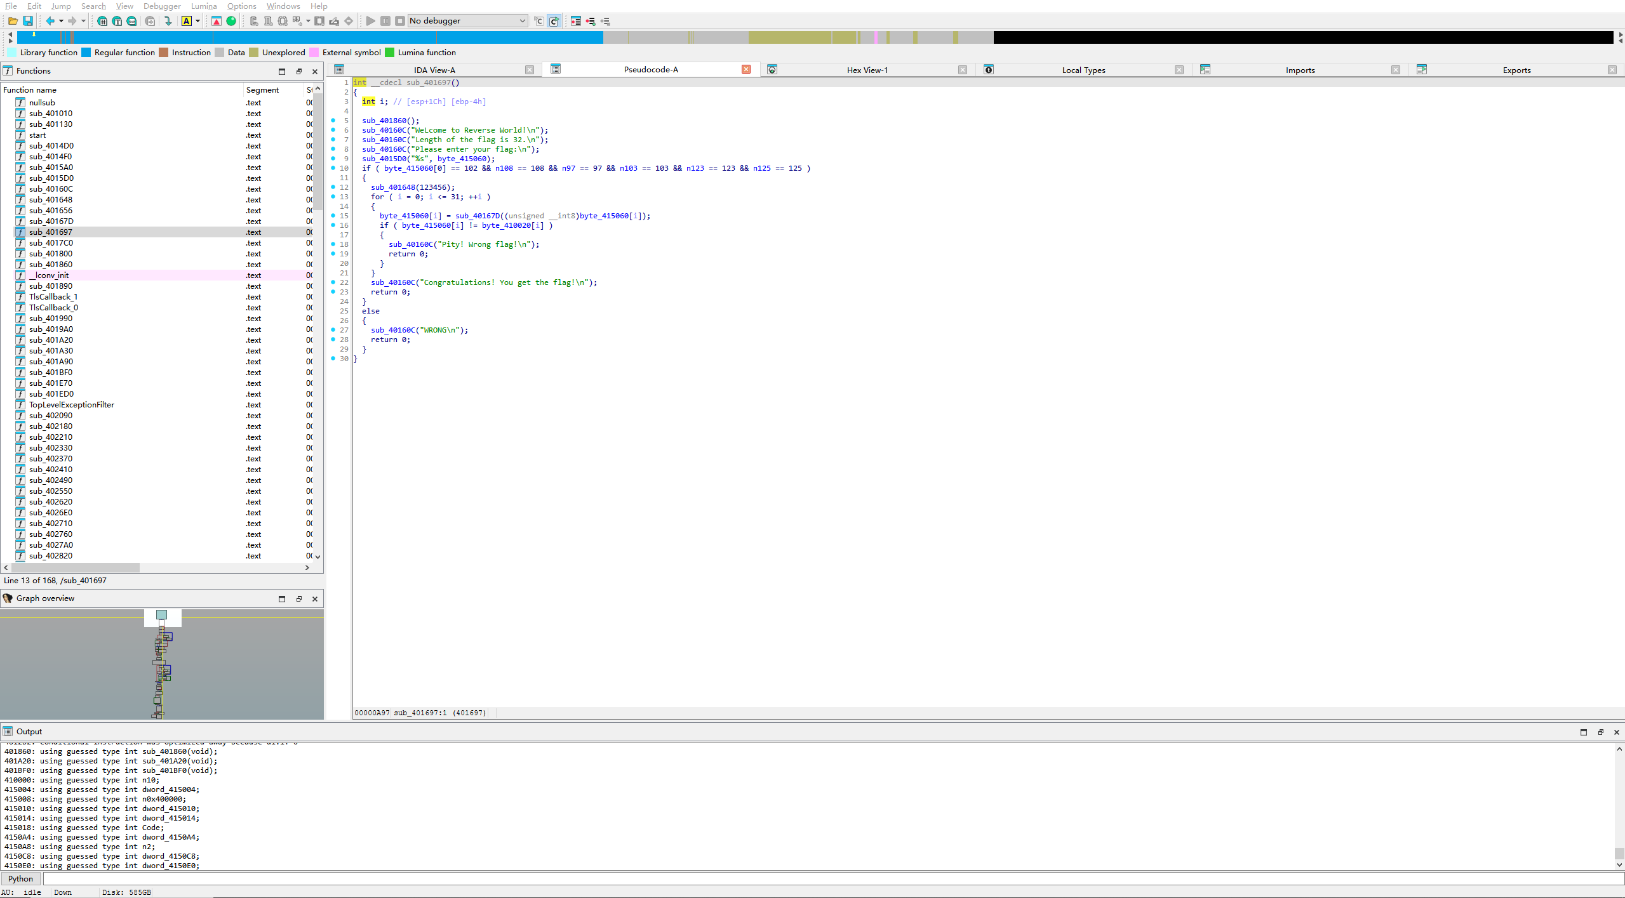Click the Save database floppy icon
This screenshot has height=898, width=1625.
pos(27,21)
